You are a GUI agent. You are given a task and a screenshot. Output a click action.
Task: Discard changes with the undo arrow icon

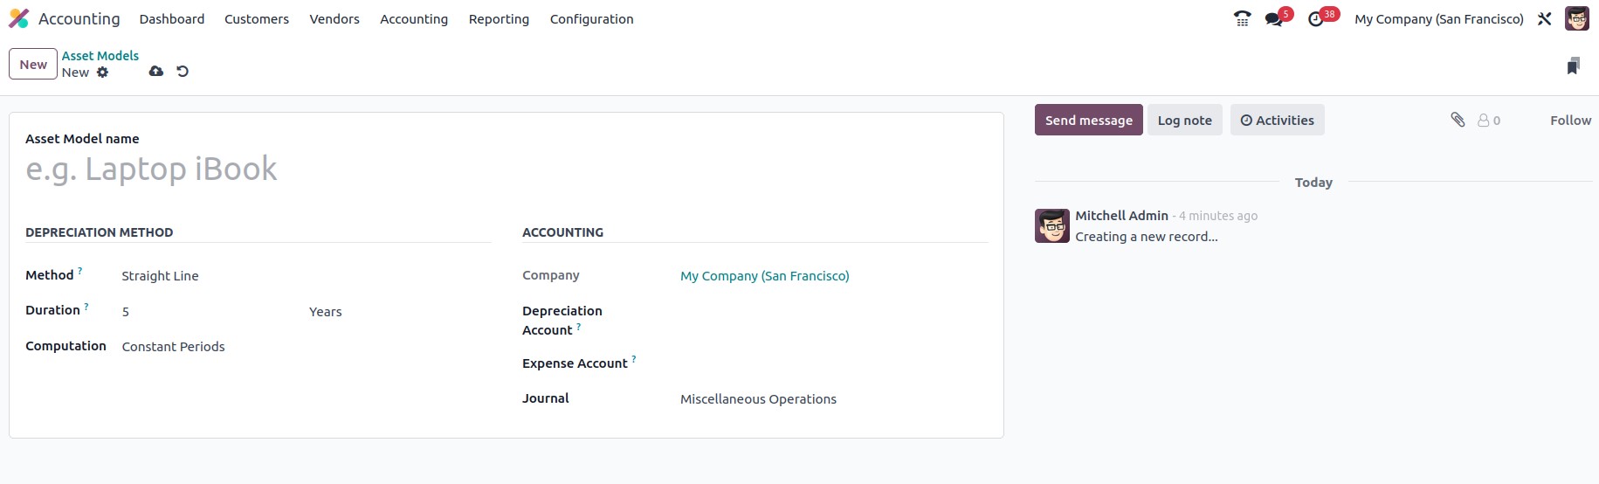[183, 72]
